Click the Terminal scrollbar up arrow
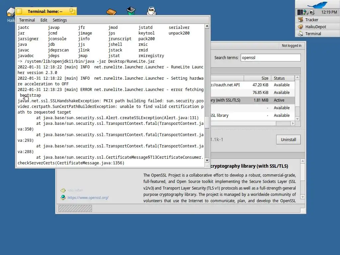This screenshot has height=255, width=340. (x=207, y=26)
